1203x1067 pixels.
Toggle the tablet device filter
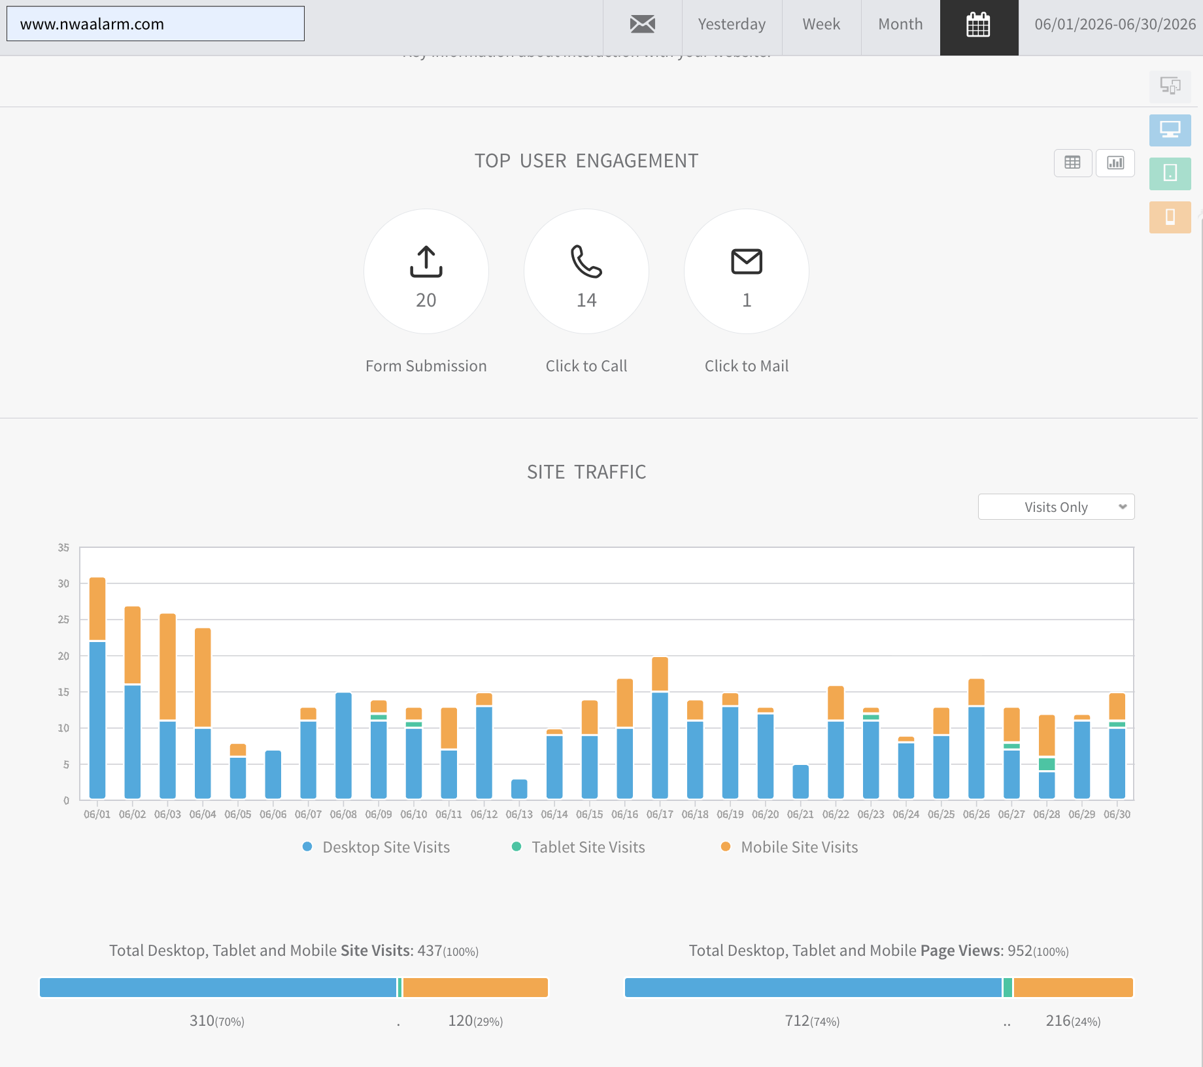click(1170, 173)
